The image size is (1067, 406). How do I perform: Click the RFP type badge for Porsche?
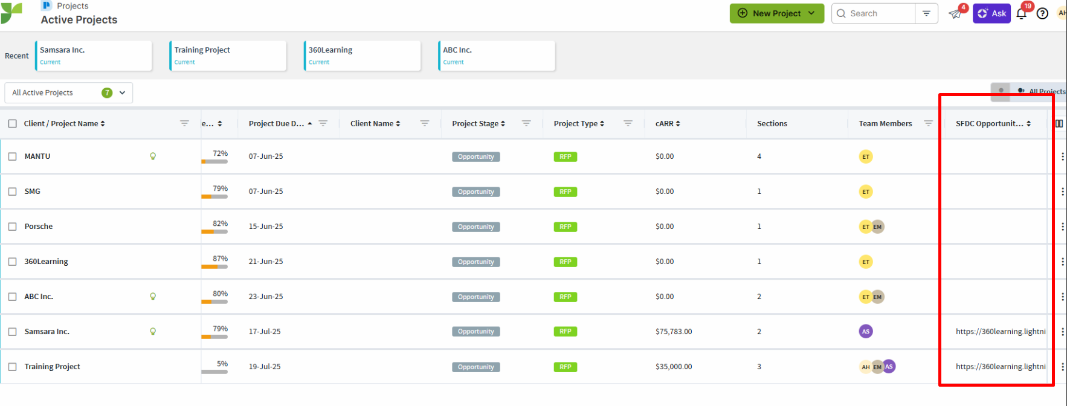pos(566,227)
